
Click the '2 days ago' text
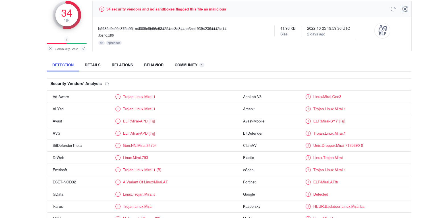tap(316, 34)
